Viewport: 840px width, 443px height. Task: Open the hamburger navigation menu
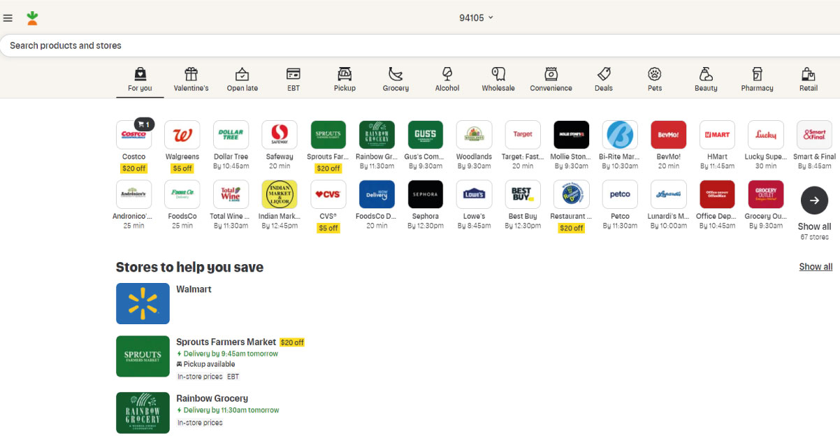[x=8, y=18]
